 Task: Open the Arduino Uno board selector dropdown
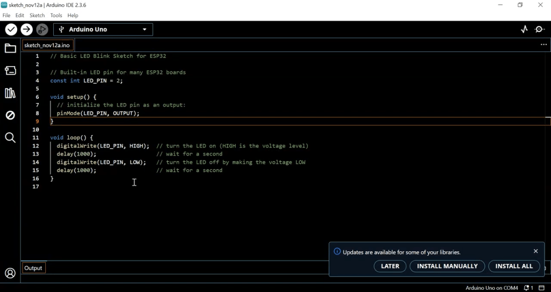(x=103, y=30)
